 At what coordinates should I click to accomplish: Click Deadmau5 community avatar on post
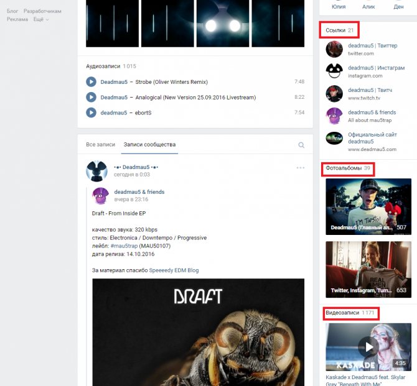97,171
